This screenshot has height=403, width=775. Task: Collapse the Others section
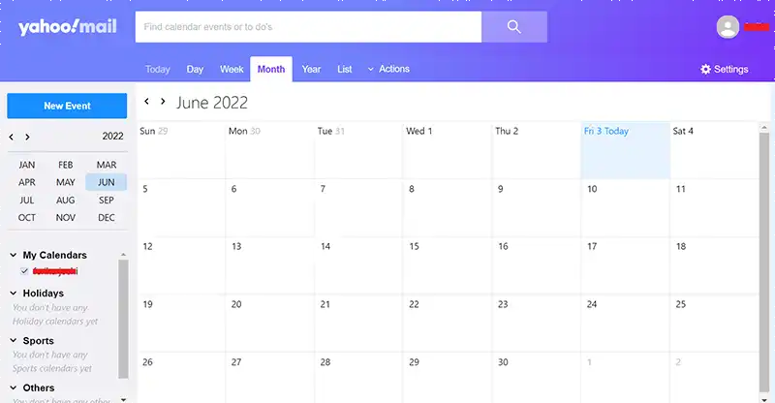click(14, 387)
